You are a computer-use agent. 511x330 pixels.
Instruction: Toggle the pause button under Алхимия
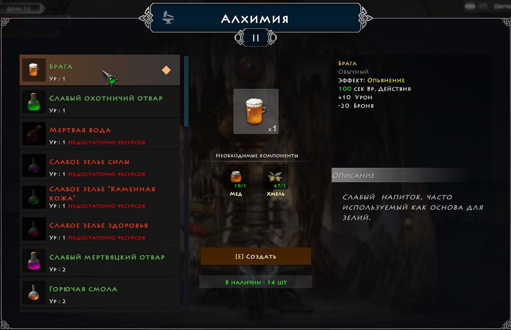coord(255,38)
